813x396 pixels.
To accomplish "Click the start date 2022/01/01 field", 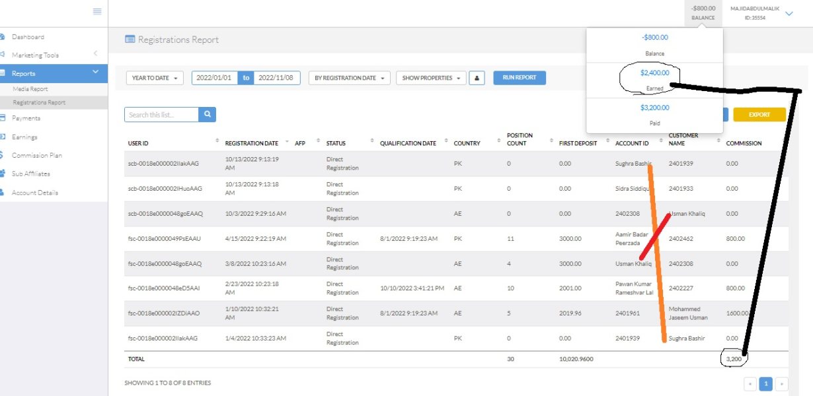I will (215, 78).
